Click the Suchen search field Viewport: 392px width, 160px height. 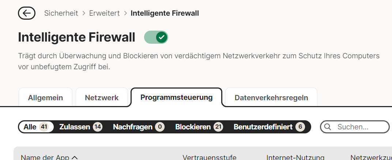point(358,127)
